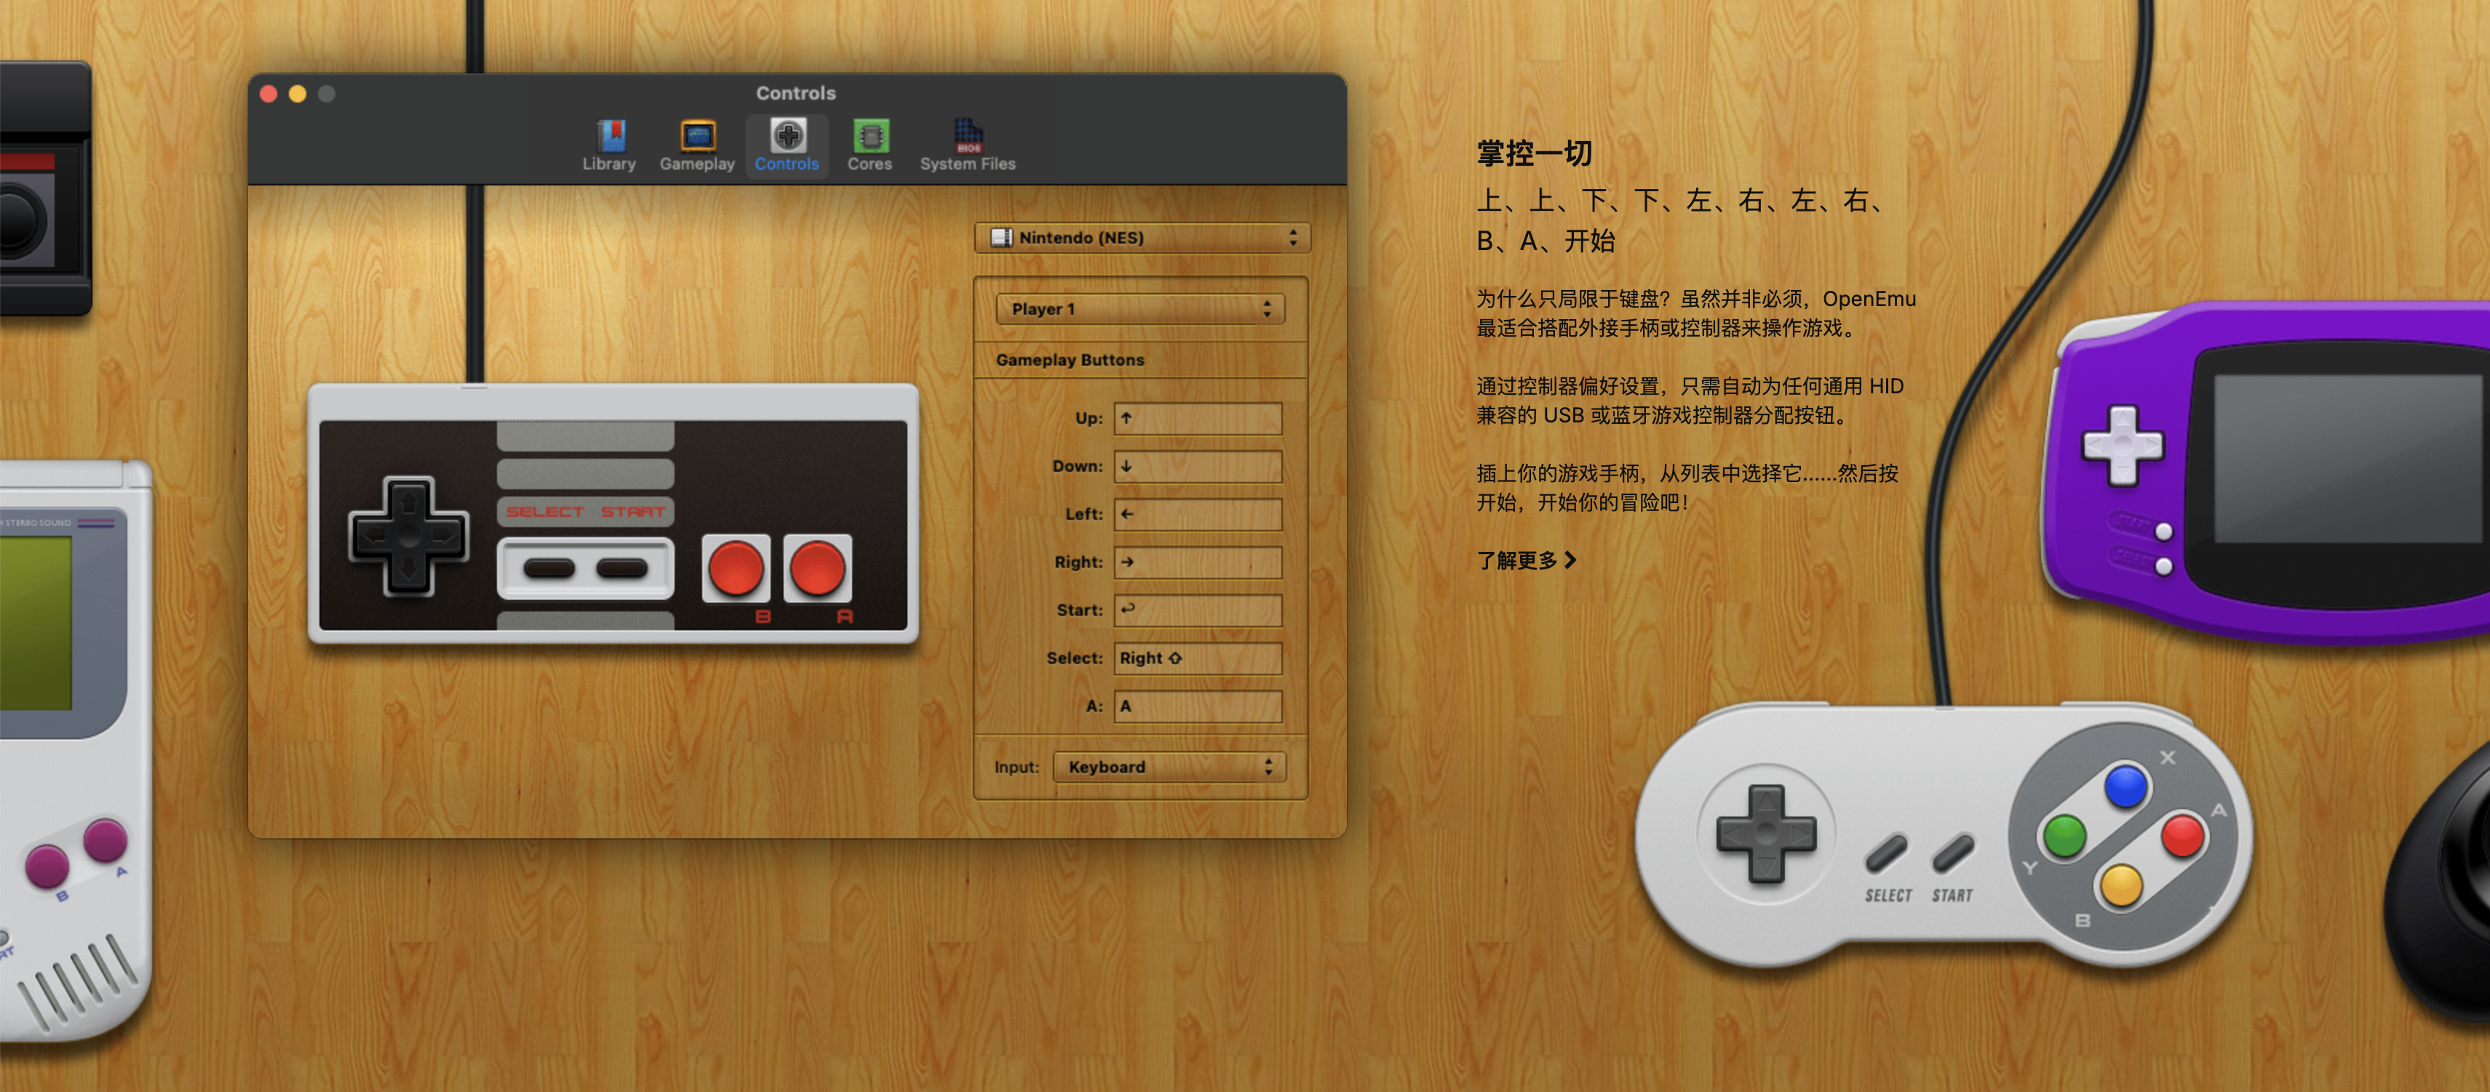
Task: Click the Left key binding field
Action: (1198, 514)
